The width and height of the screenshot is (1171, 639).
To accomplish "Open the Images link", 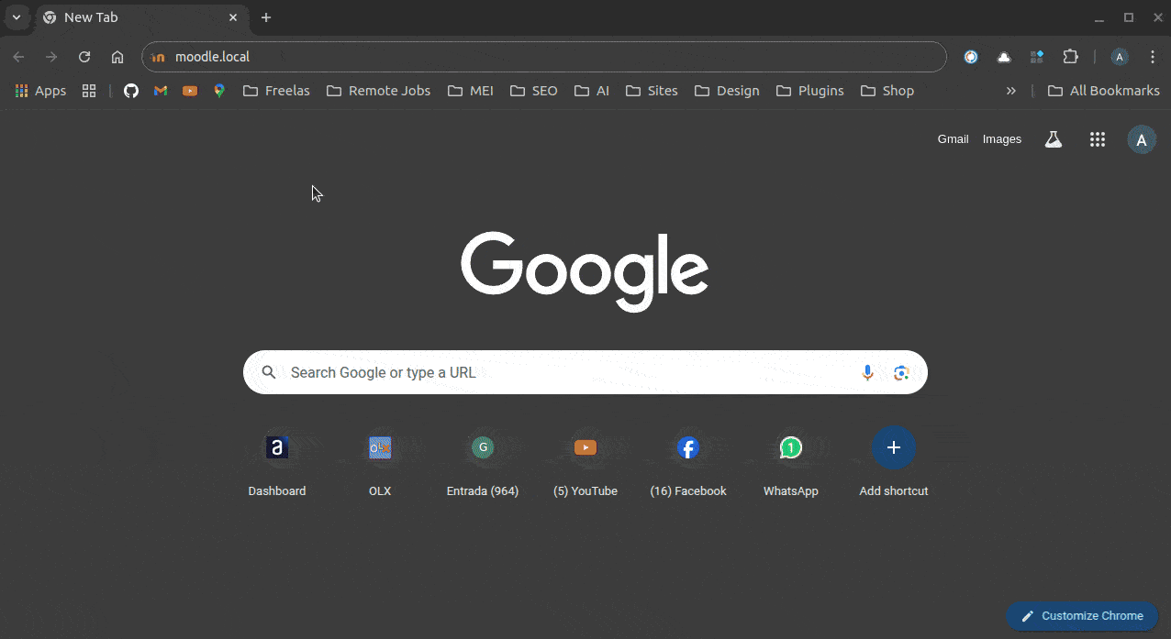I will 1001,139.
